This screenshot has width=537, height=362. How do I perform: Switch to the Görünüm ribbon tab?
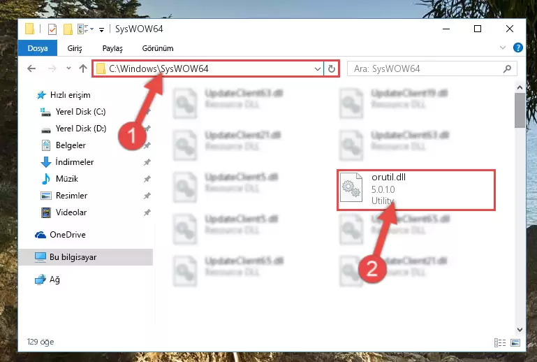point(158,48)
